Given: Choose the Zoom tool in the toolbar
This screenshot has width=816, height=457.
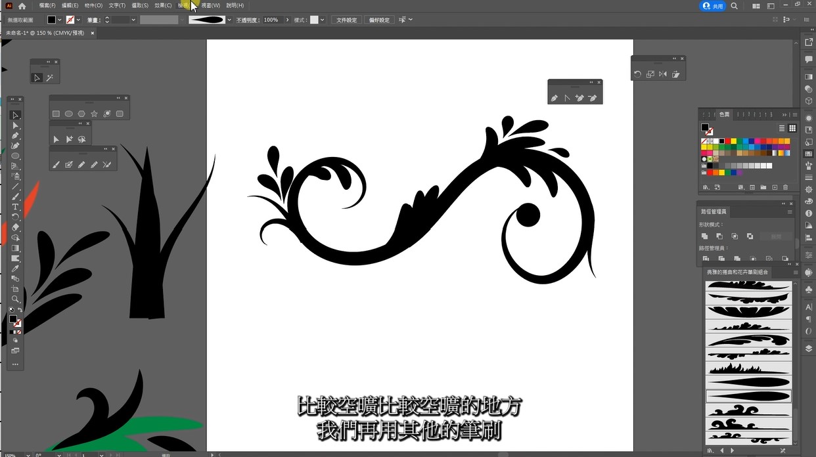Looking at the screenshot, I should pos(15,299).
